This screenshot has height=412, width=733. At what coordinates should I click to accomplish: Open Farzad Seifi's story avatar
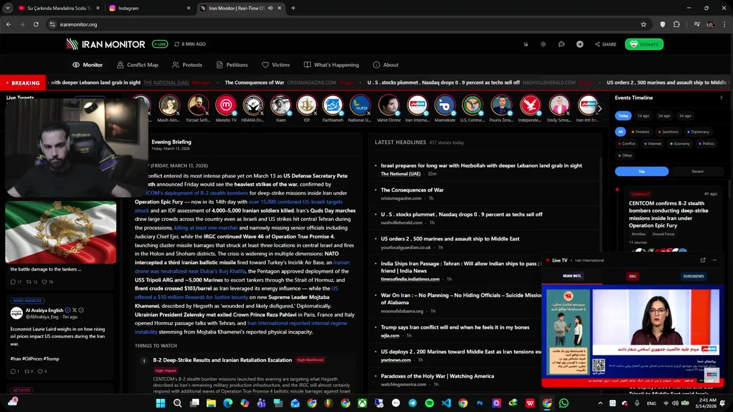tap(198, 105)
